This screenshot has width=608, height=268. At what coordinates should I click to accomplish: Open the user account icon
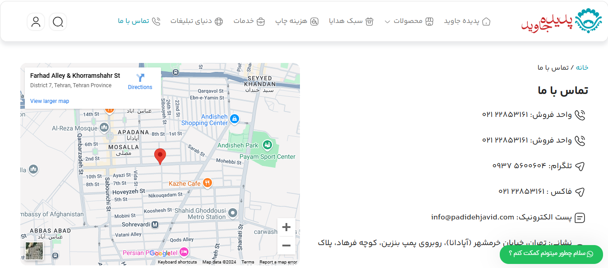tap(36, 22)
